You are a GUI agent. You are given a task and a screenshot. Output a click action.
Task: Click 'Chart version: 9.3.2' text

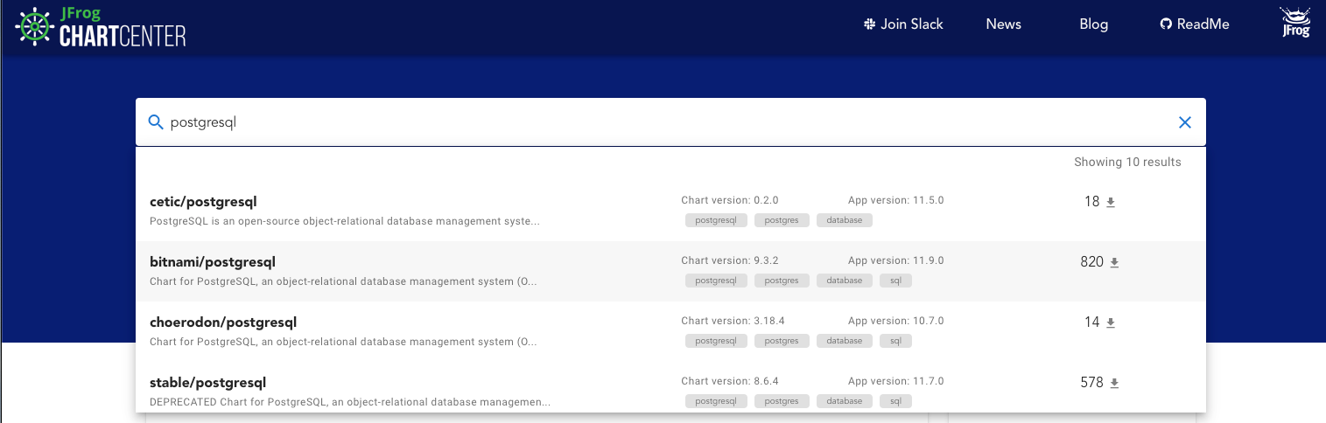[730, 260]
